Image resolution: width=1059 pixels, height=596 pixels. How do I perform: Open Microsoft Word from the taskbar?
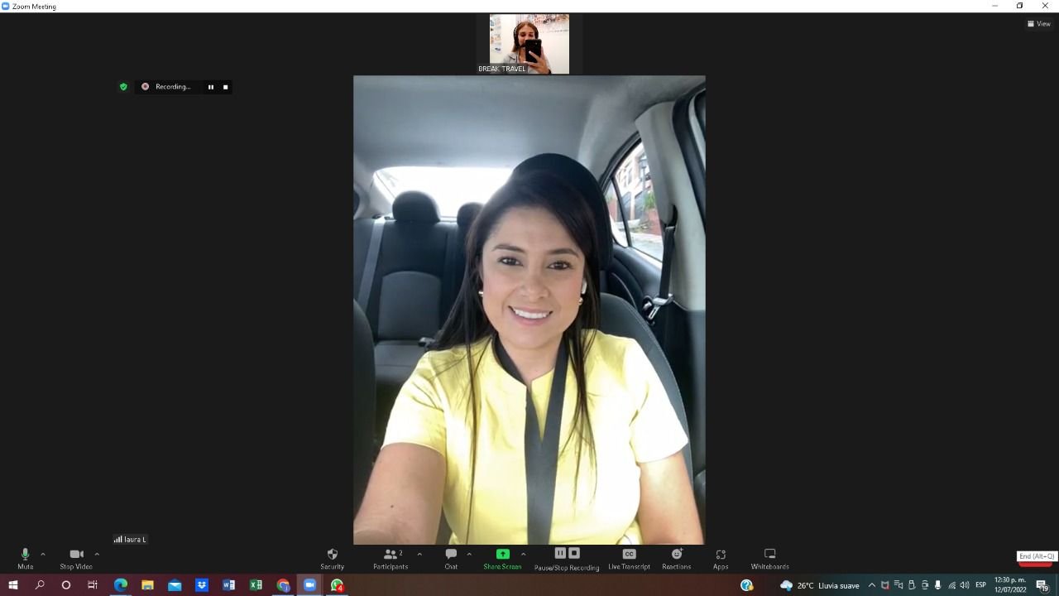[228, 585]
